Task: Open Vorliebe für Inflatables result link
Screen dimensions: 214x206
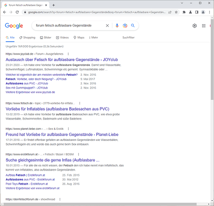Action: pos(57,109)
